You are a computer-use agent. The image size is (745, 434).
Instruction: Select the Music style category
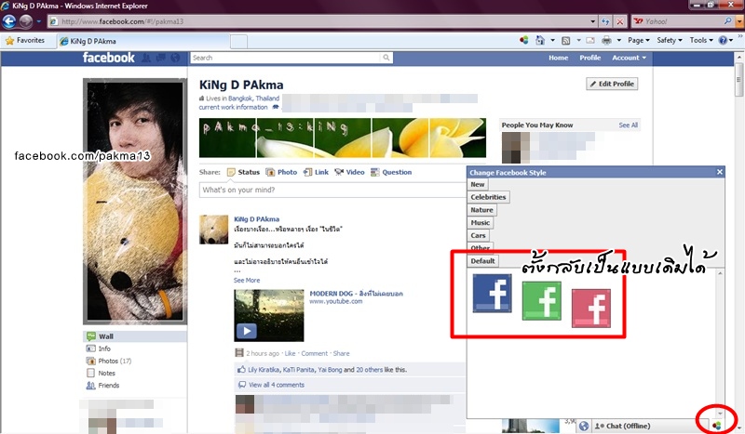(x=481, y=223)
